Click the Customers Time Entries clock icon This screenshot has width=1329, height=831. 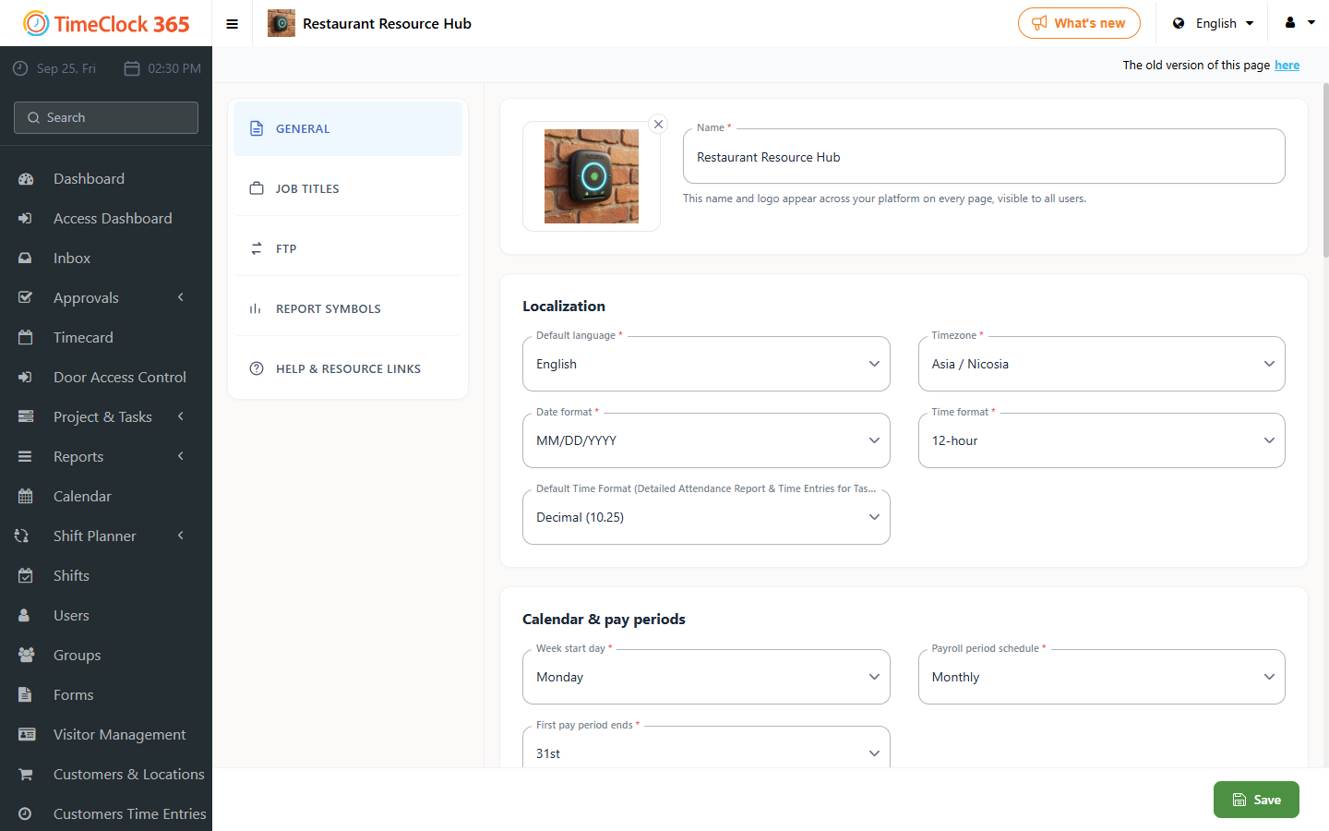click(26, 814)
